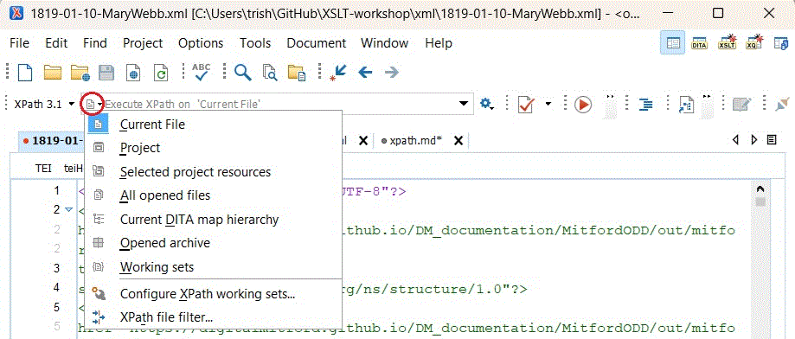The image size is (795, 339).
Task: Click the Open file folder icon
Action: tap(52, 73)
